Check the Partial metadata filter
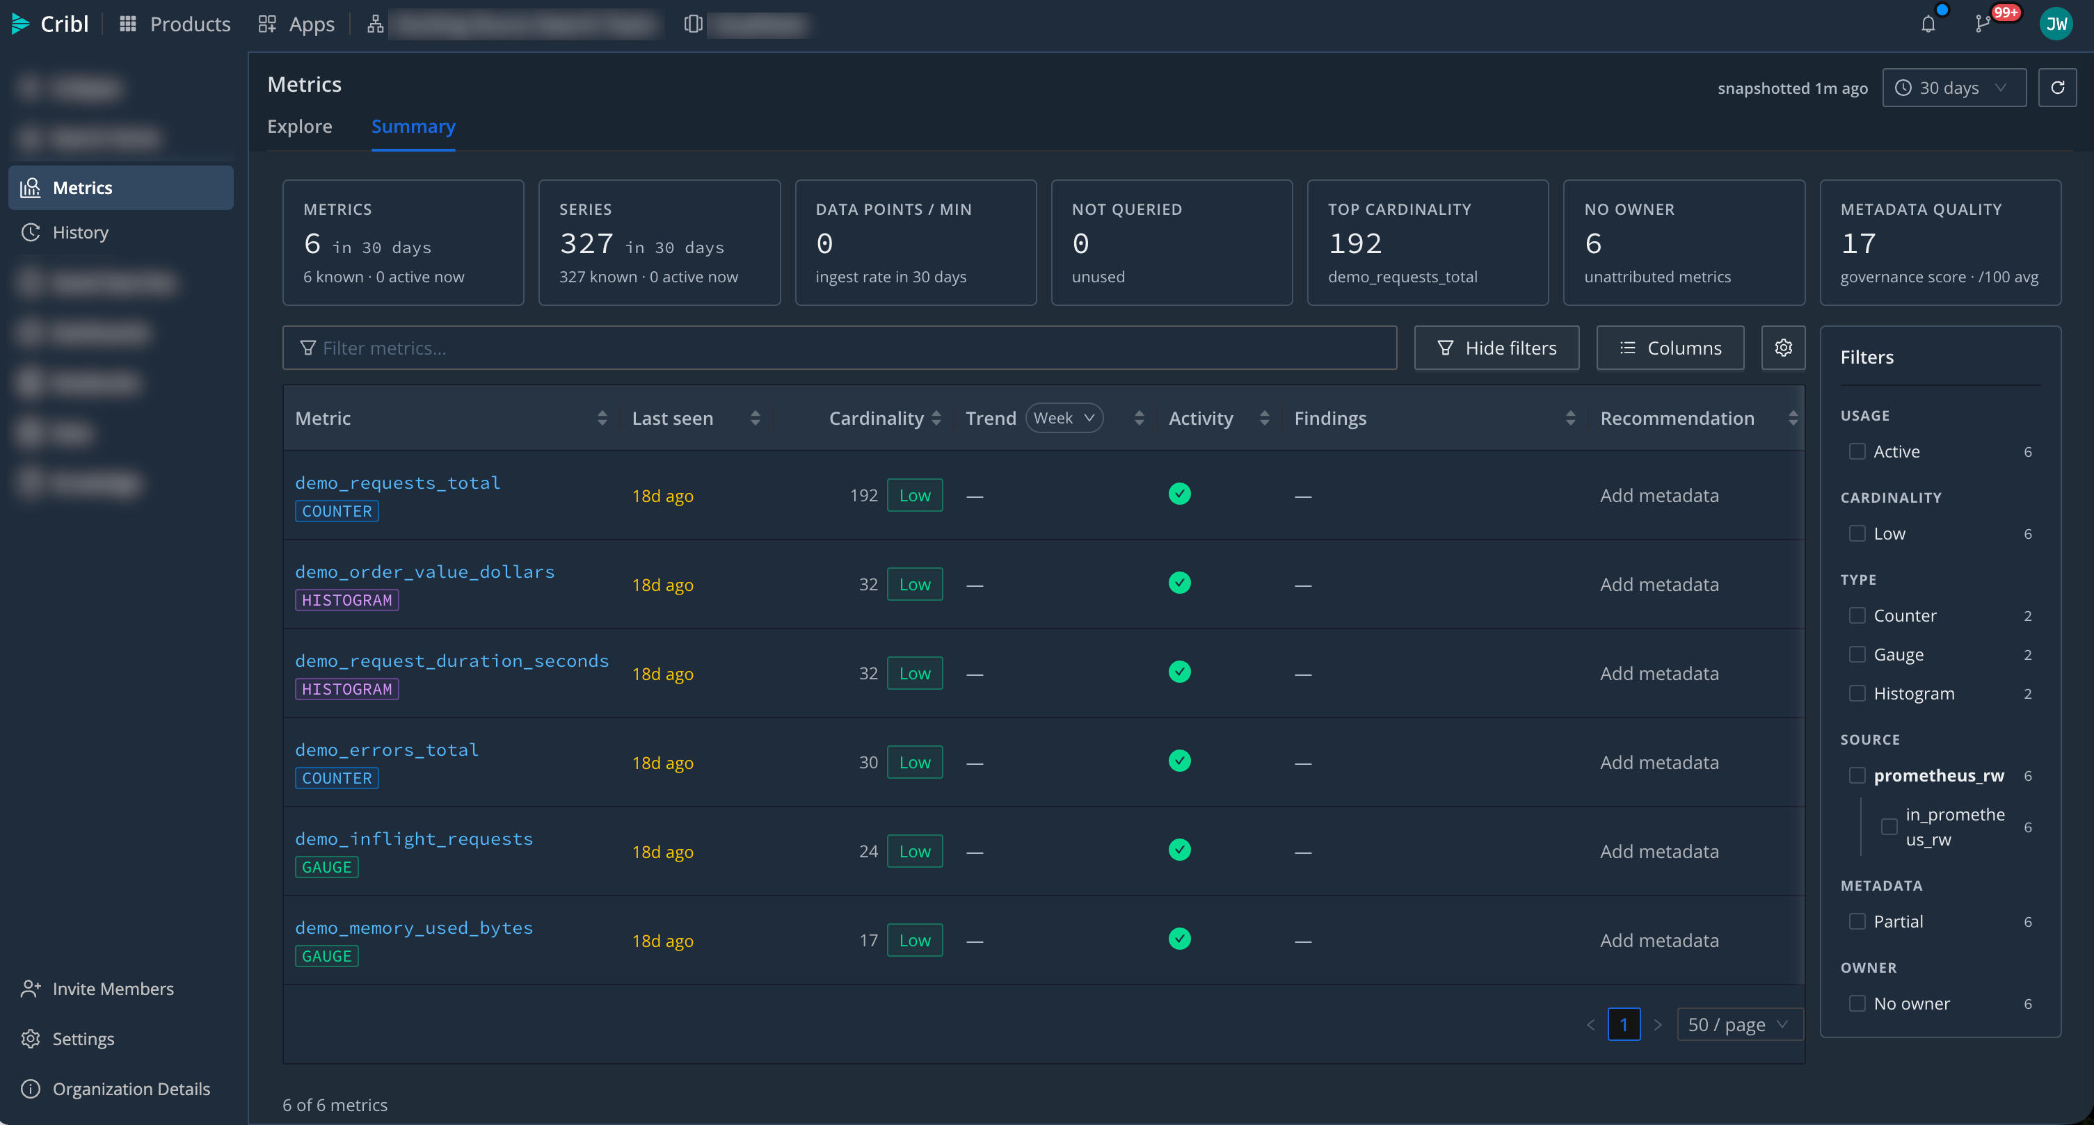This screenshot has height=1125, width=2094. point(1857,922)
